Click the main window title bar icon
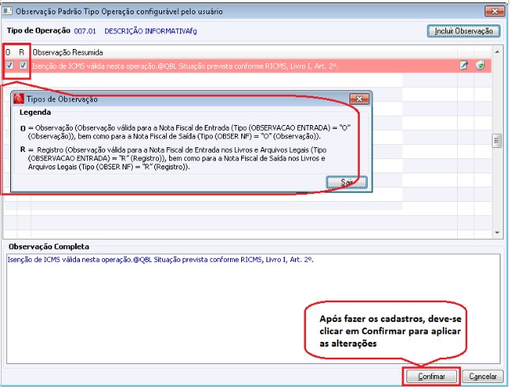 pos(7,11)
